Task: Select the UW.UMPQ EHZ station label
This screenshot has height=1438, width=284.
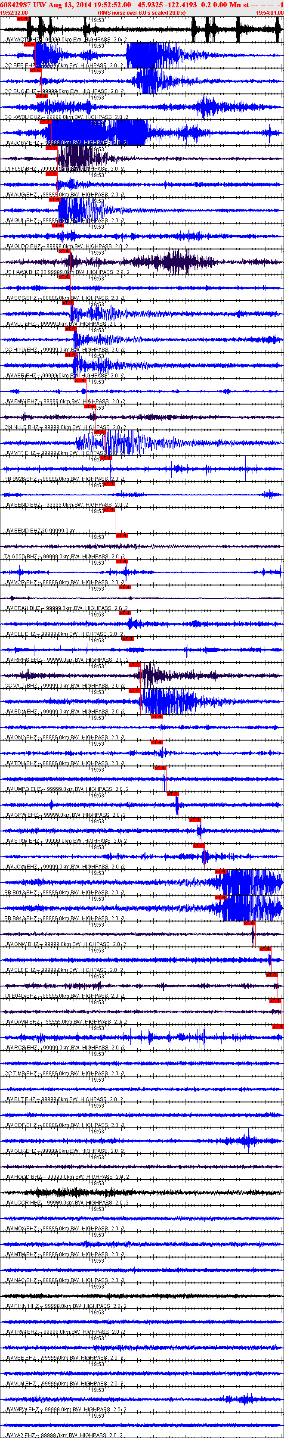Action: tap(66, 789)
